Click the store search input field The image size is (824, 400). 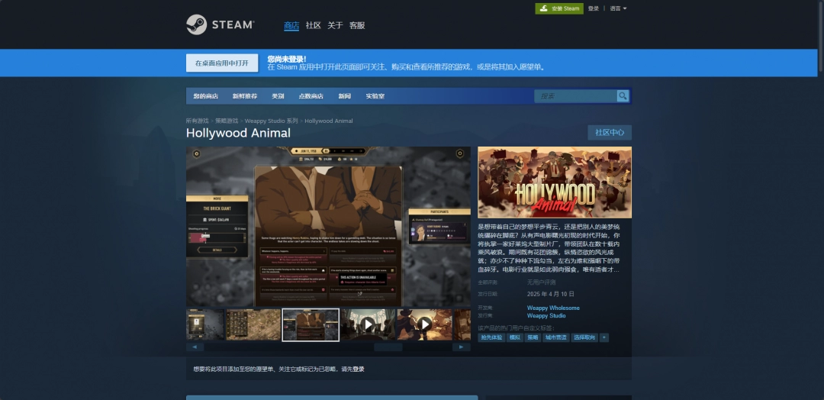576,96
